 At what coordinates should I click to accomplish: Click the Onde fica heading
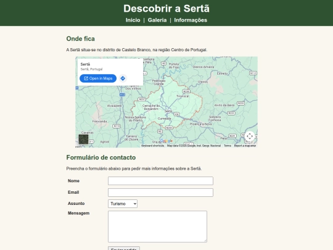[81, 39]
